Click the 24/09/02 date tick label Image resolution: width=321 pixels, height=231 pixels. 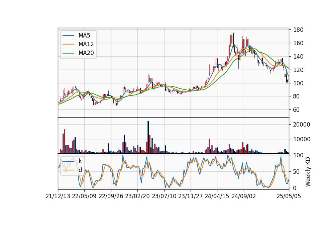click(244, 197)
